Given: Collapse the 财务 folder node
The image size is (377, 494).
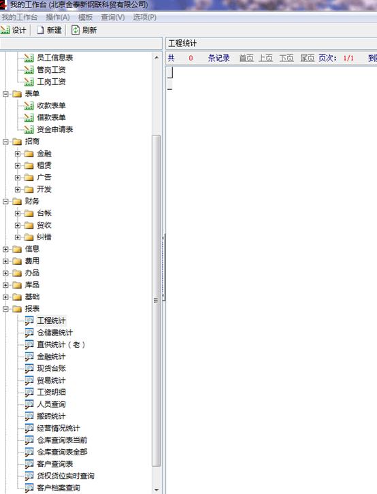Looking at the screenshot, I should click(5, 201).
